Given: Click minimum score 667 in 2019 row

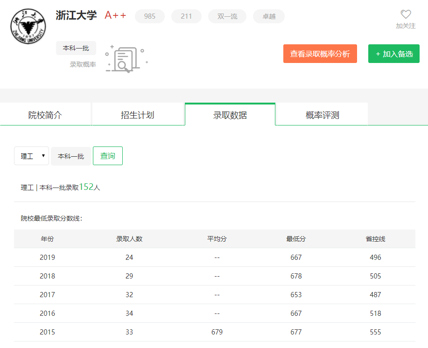Looking at the screenshot, I should [296, 257].
